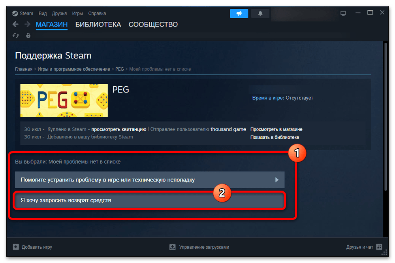Open Управление загрузками
Image resolution: width=395 pixels, height=263 pixels.
click(204, 247)
